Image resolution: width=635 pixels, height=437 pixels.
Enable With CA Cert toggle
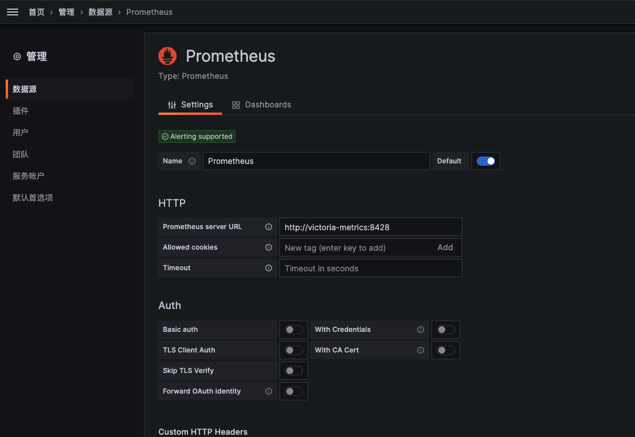tap(445, 350)
